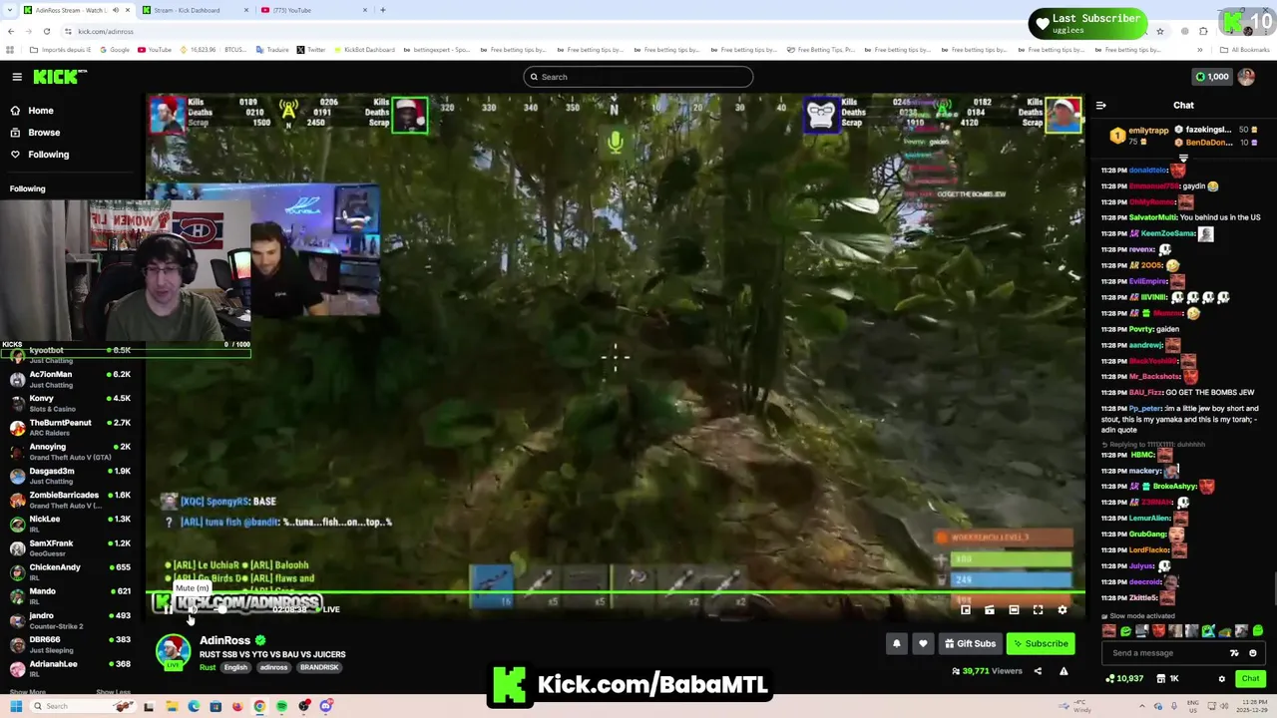Viewport: 1277px width, 718px height.
Task: Open the user profile avatar menu
Action: coord(1246,77)
